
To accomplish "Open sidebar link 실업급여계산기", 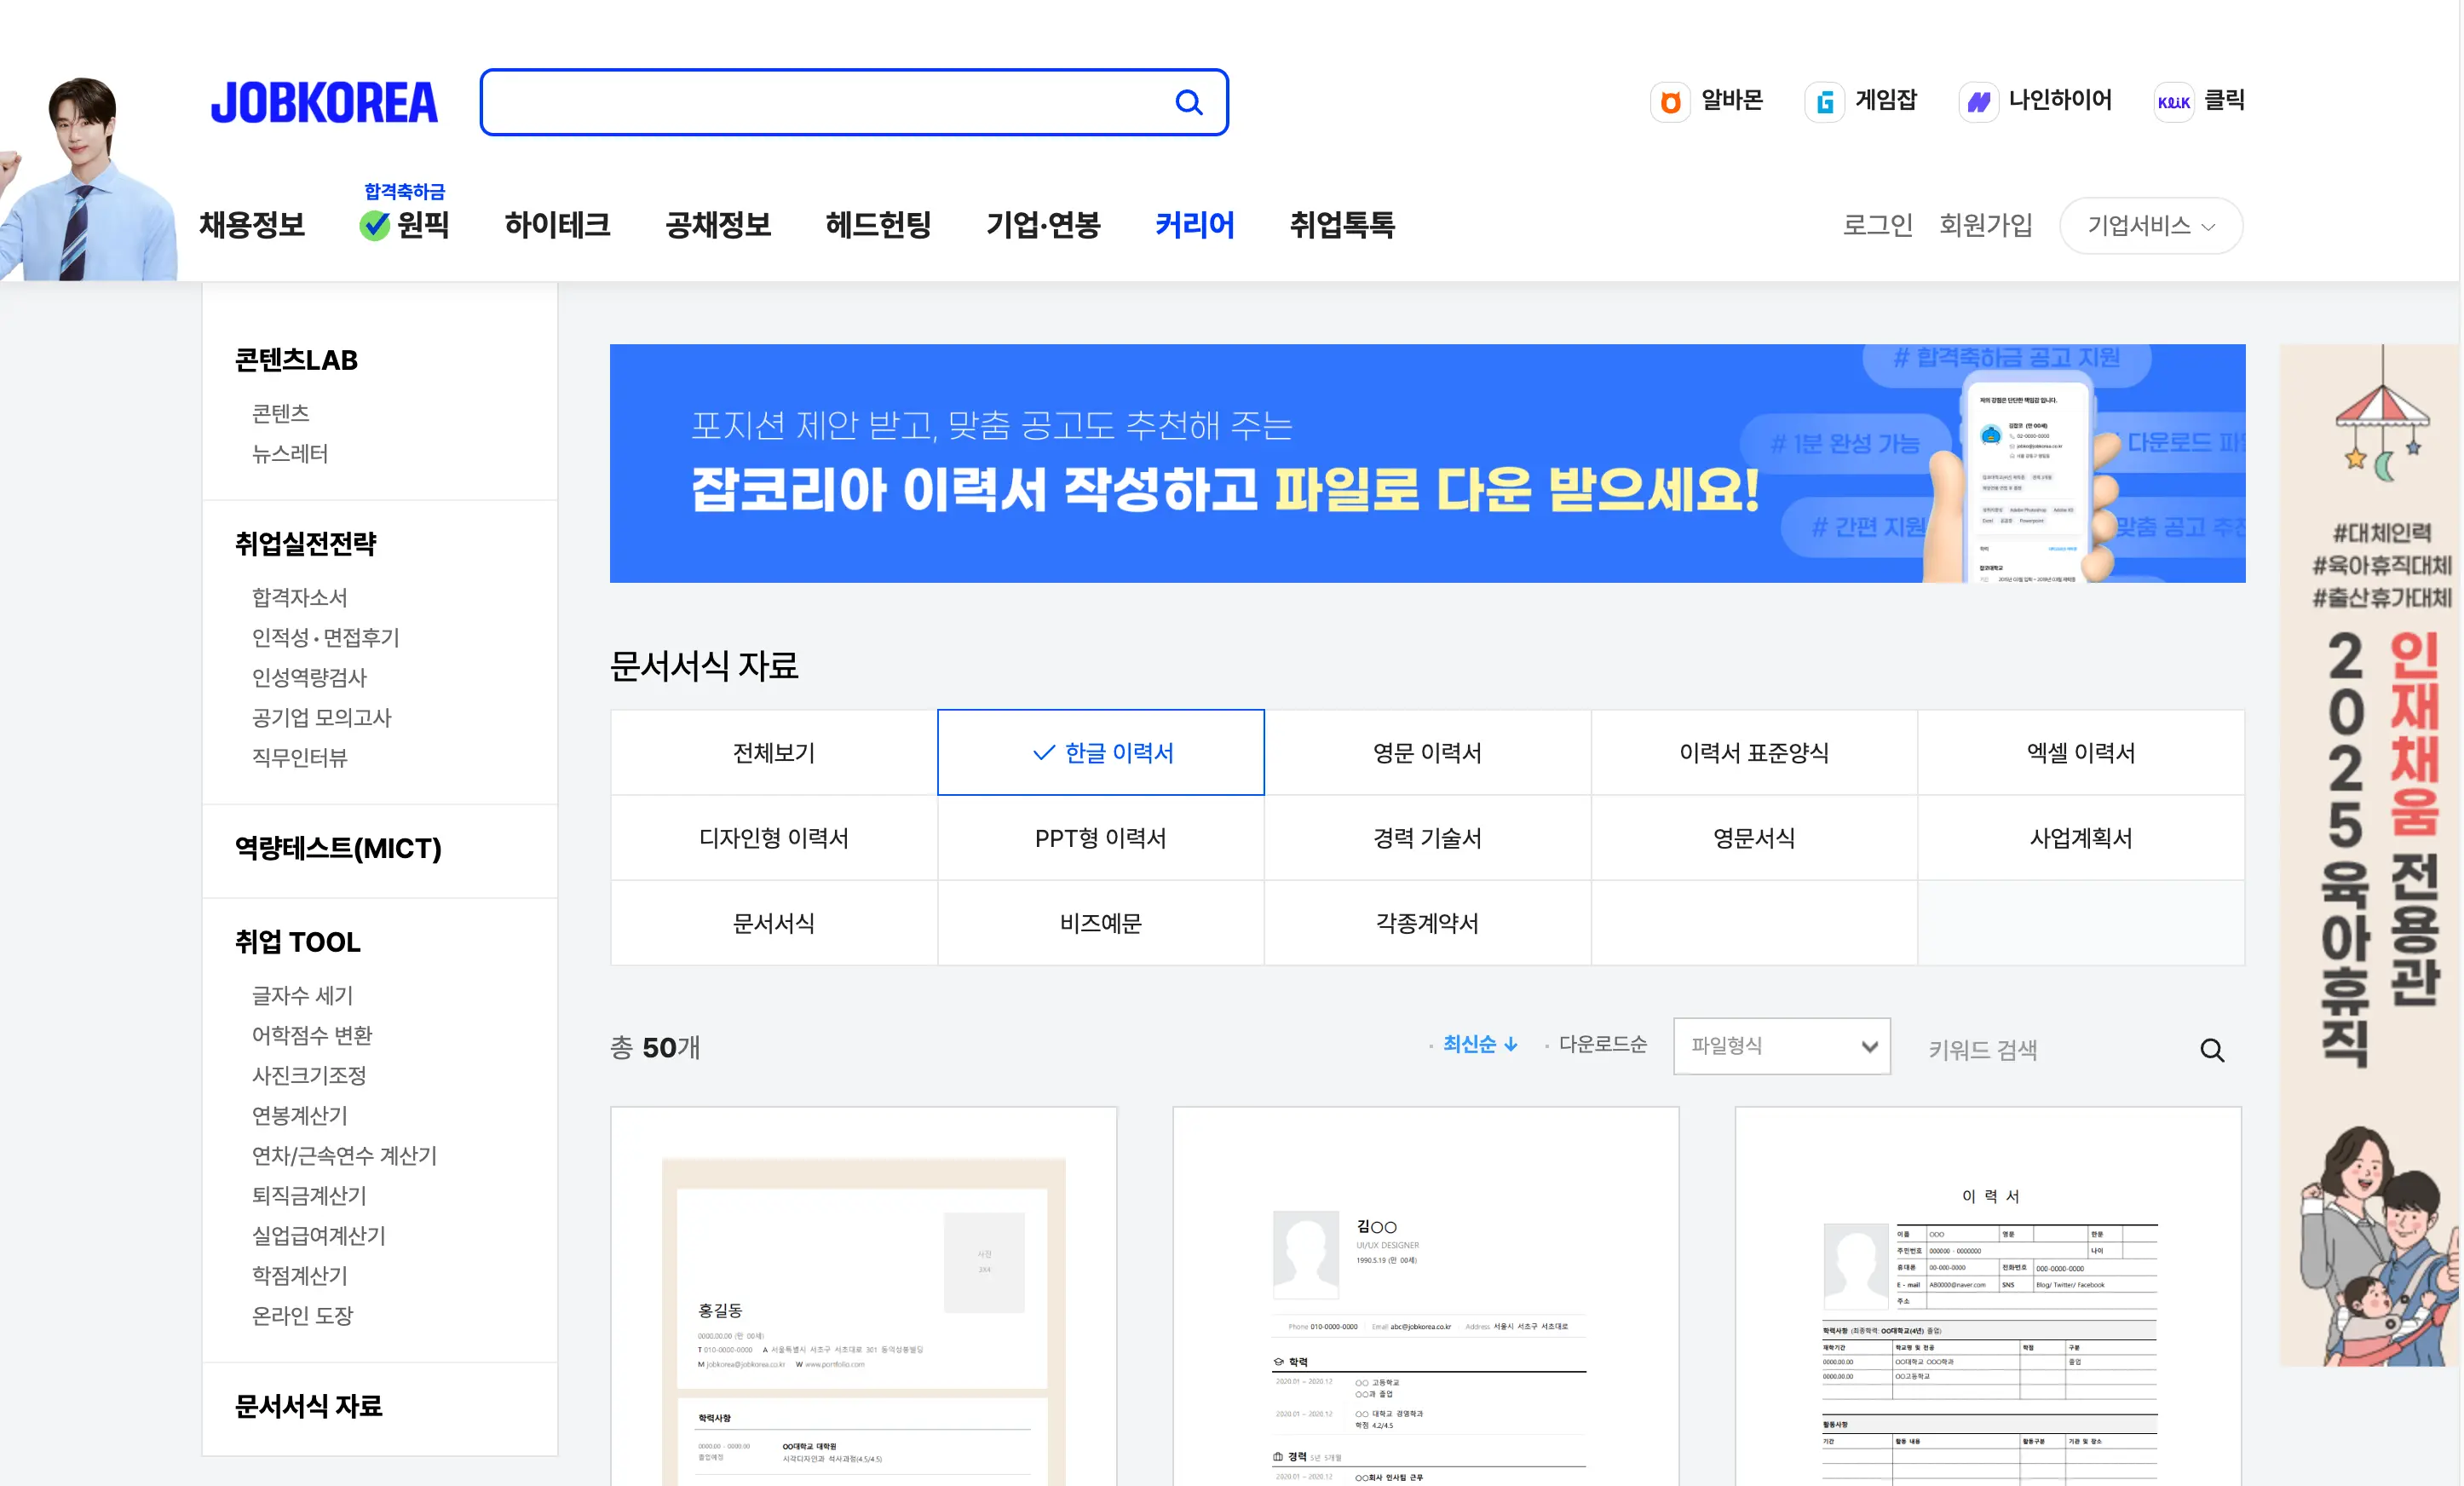I will point(319,1235).
